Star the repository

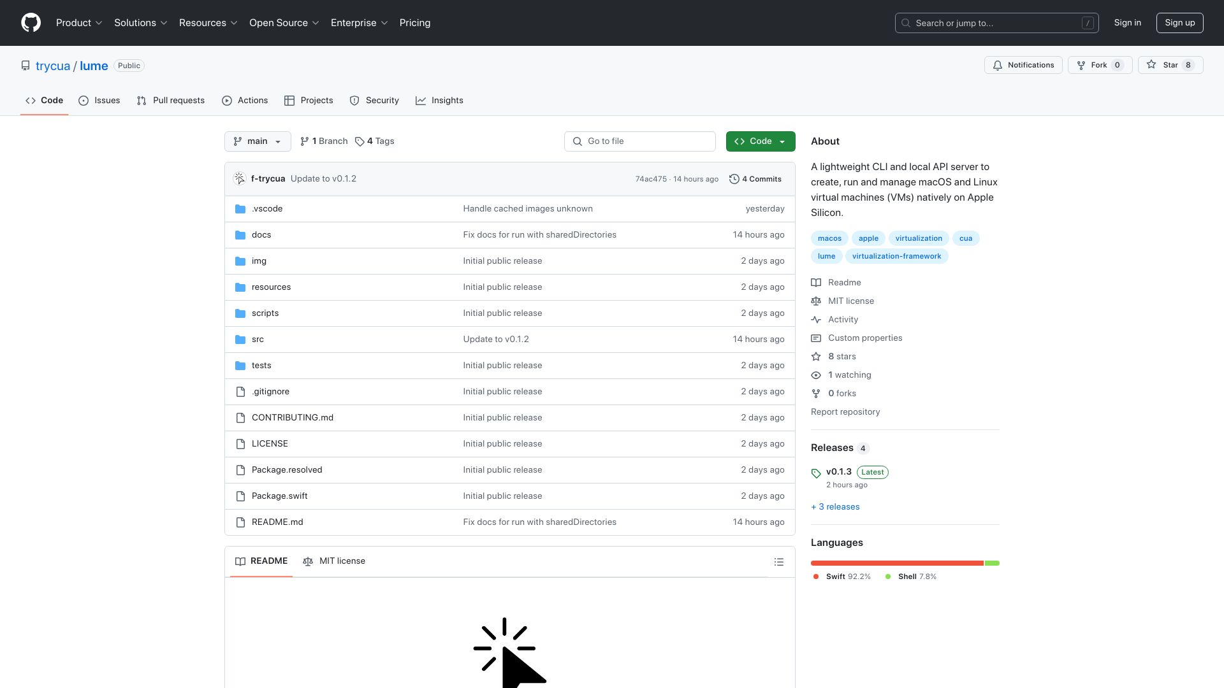point(1170,65)
